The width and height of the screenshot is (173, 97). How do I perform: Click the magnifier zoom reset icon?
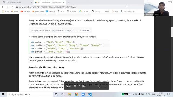(x=98, y=86)
